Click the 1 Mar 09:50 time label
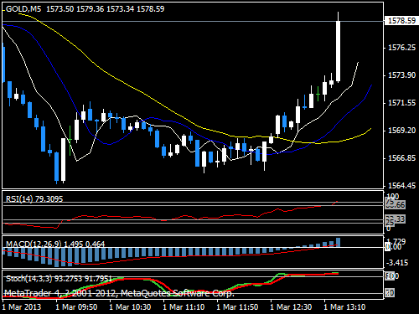 coord(76,307)
